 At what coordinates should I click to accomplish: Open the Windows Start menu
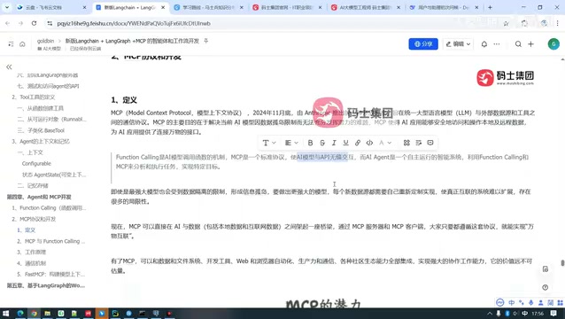pos(5,314)
